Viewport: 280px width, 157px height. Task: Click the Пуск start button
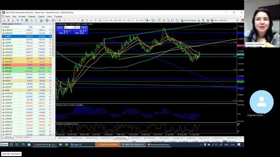pyautogui.click(x=4, y=144)
